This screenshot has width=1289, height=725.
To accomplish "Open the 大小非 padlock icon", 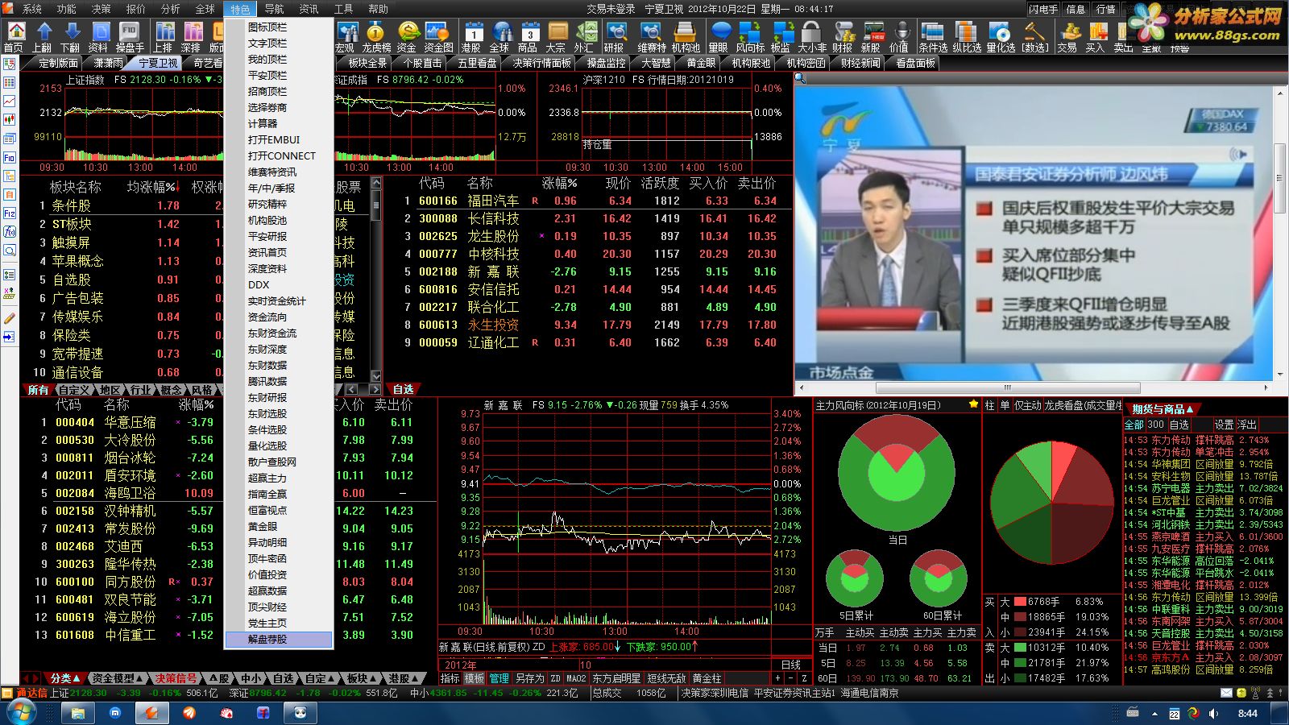I will (812, 37).
